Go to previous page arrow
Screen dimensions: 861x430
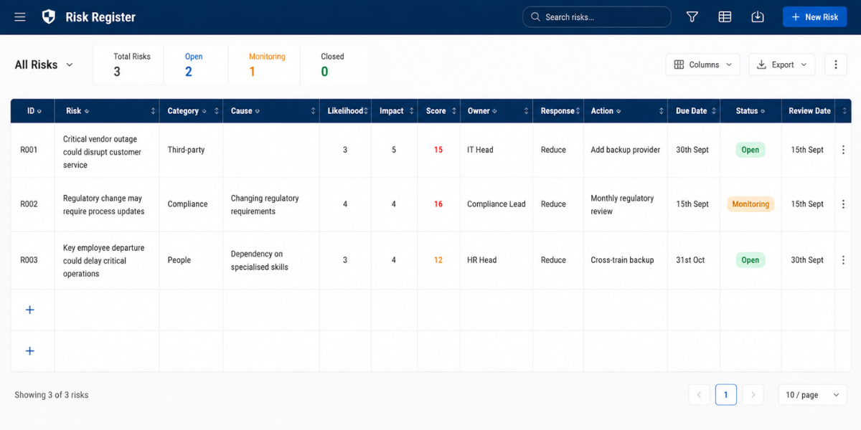699,395
